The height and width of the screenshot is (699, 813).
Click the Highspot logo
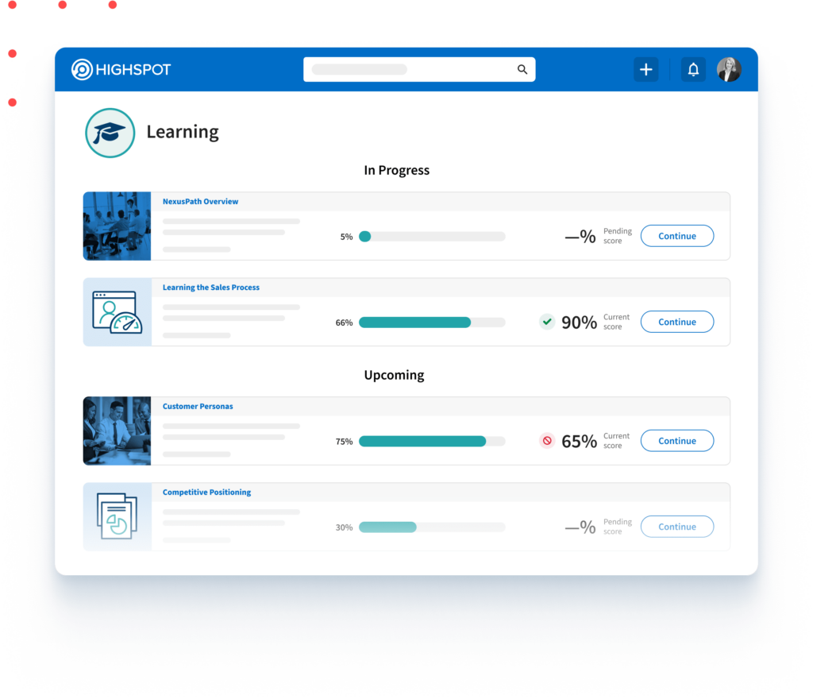[121, 69]
